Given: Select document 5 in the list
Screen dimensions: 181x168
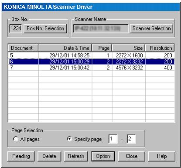Looking at the screenshot, I should pyautogui.click(x=92, y=55).
